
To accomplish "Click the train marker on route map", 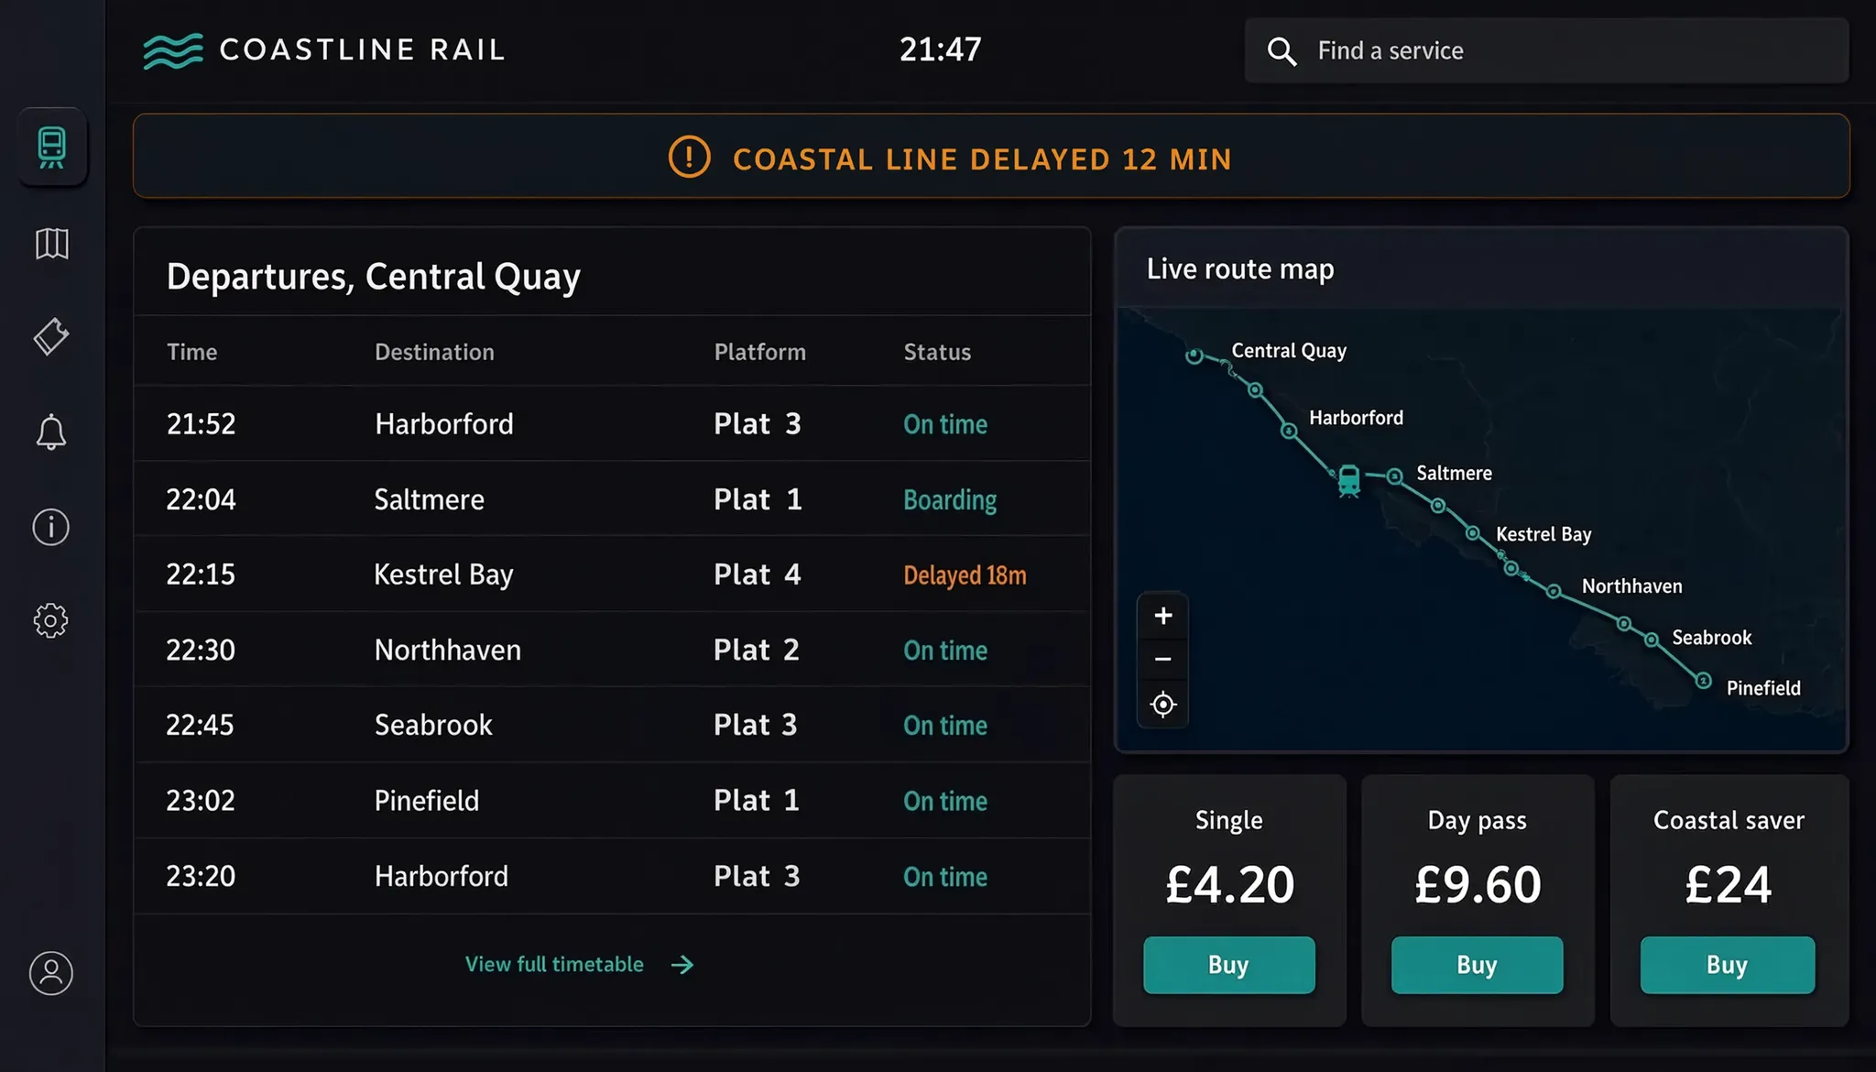I will 1349,480.
